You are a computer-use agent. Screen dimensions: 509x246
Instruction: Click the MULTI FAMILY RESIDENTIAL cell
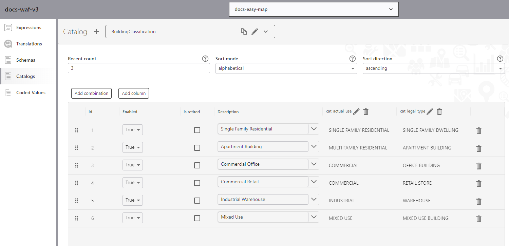click(358, 148)
